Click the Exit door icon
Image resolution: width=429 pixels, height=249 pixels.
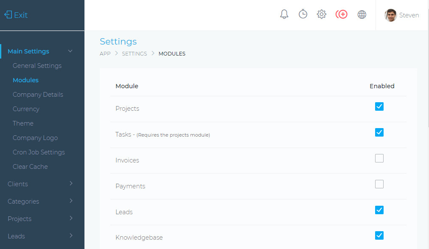(8, 15)
